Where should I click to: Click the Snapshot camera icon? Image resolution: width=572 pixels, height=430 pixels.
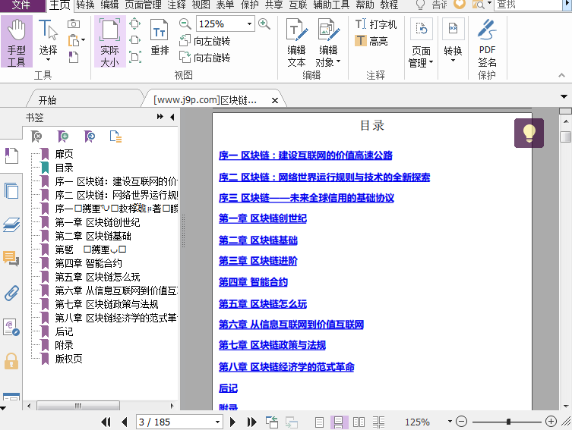point(74,24)
